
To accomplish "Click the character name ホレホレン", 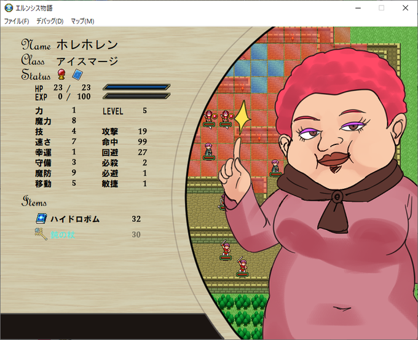I will pyautogui.click(x=87, y=44).
